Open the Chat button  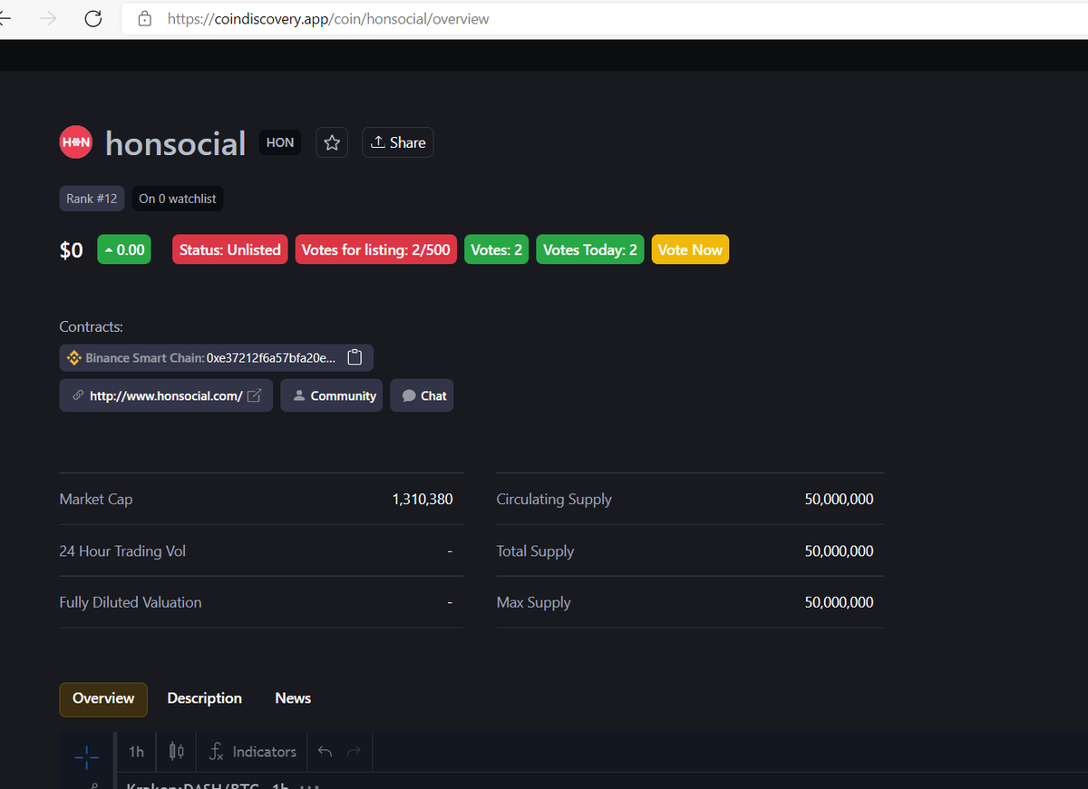422,395
